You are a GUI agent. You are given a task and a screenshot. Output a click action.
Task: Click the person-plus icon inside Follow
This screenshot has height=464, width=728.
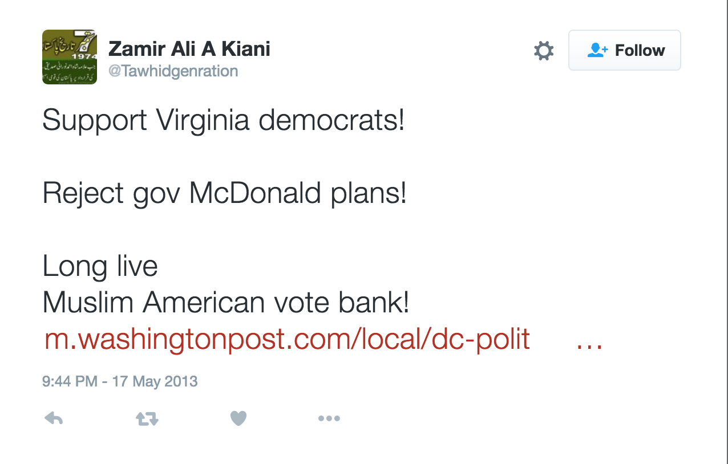[597, 50]
